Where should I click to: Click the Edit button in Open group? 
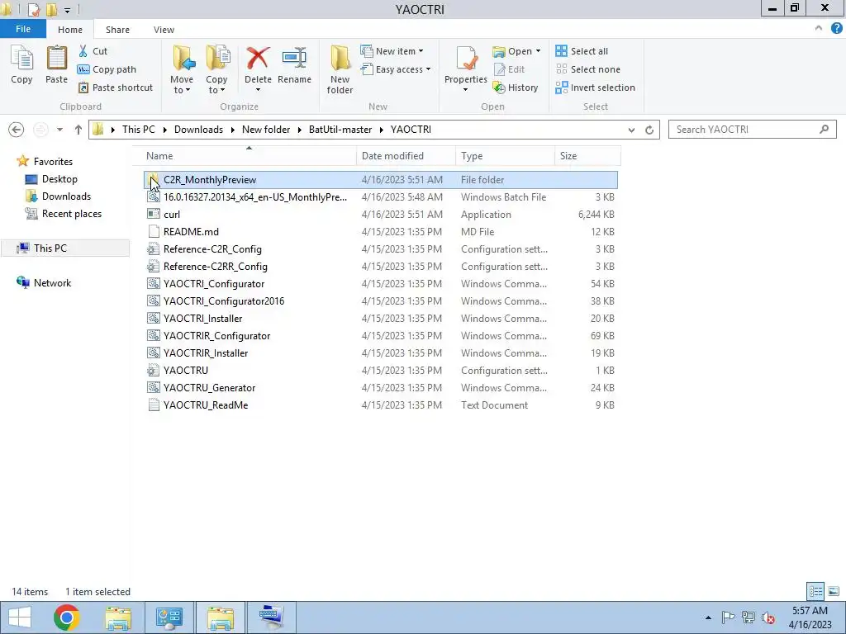(509, 69)
